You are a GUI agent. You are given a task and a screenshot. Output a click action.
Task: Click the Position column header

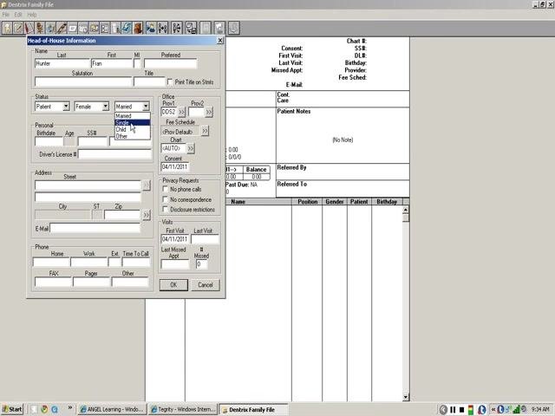307,202
